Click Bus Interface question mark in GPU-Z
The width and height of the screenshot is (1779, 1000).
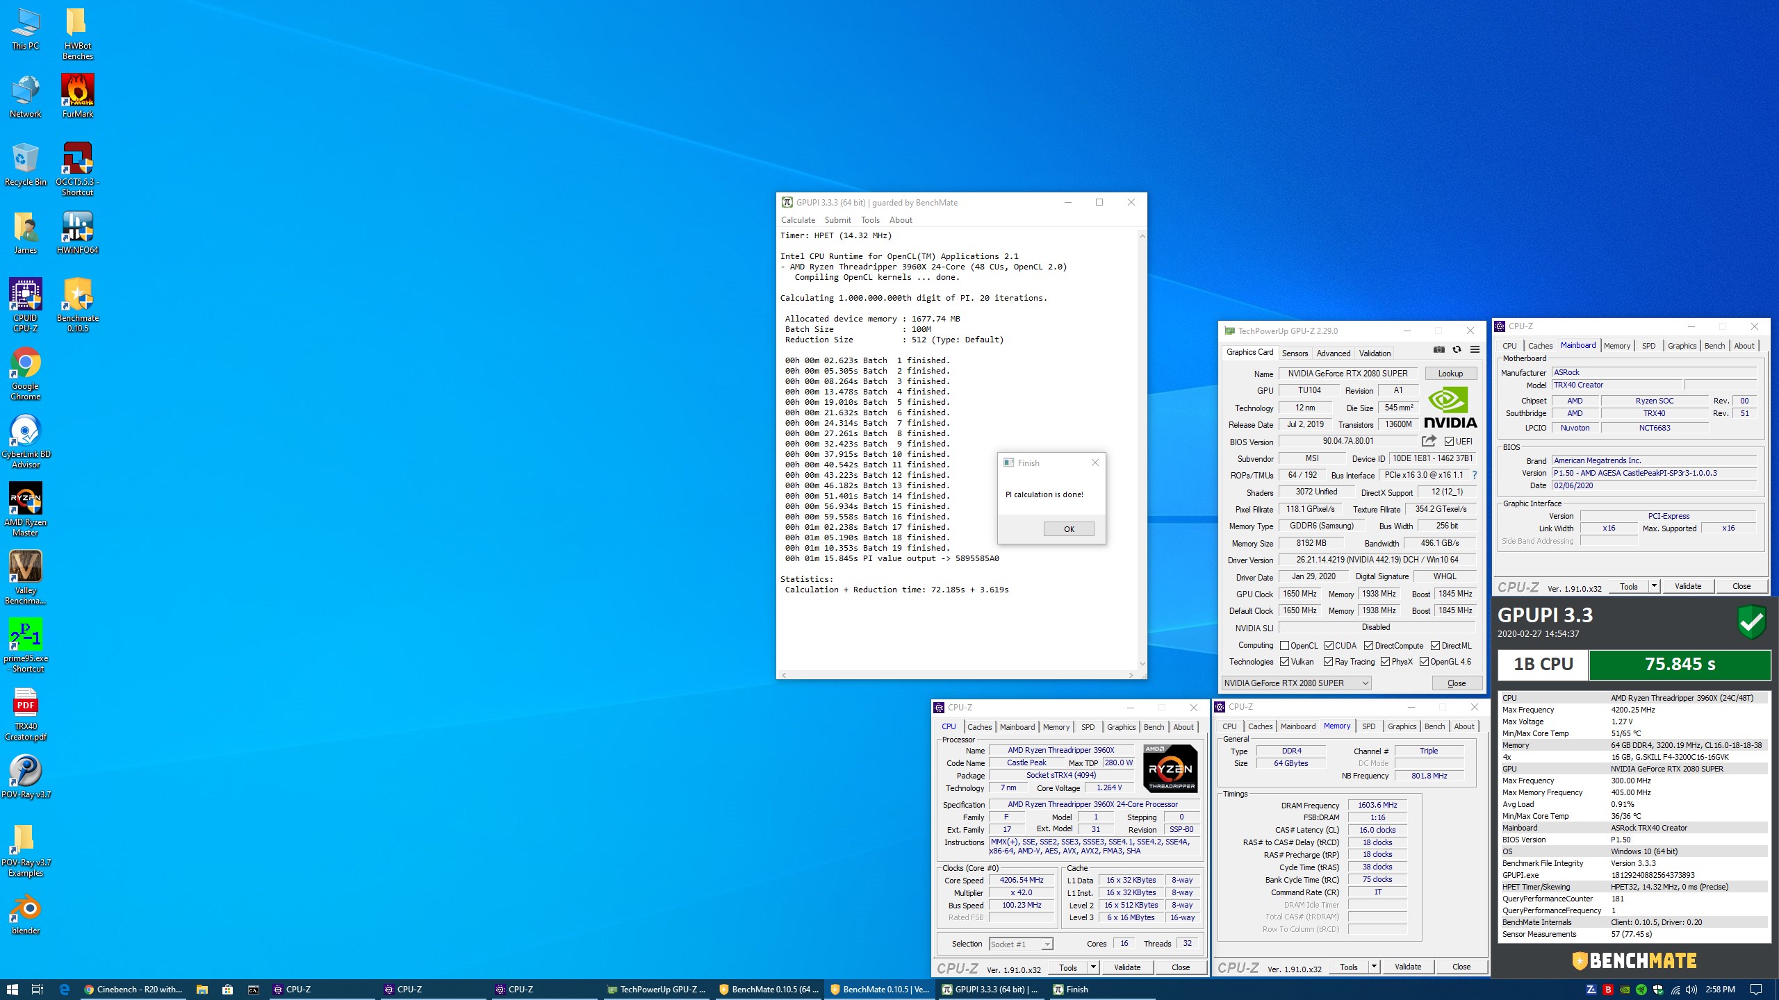1474,475
